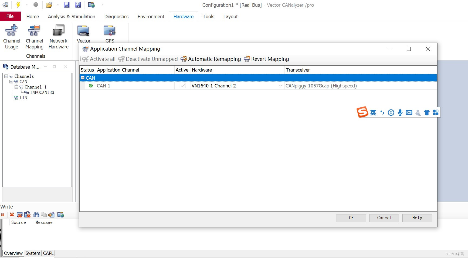The width and height of the screenshot is (468, 258).
Task: Click the green status icon for CAN 1
Action: [91, 86]
